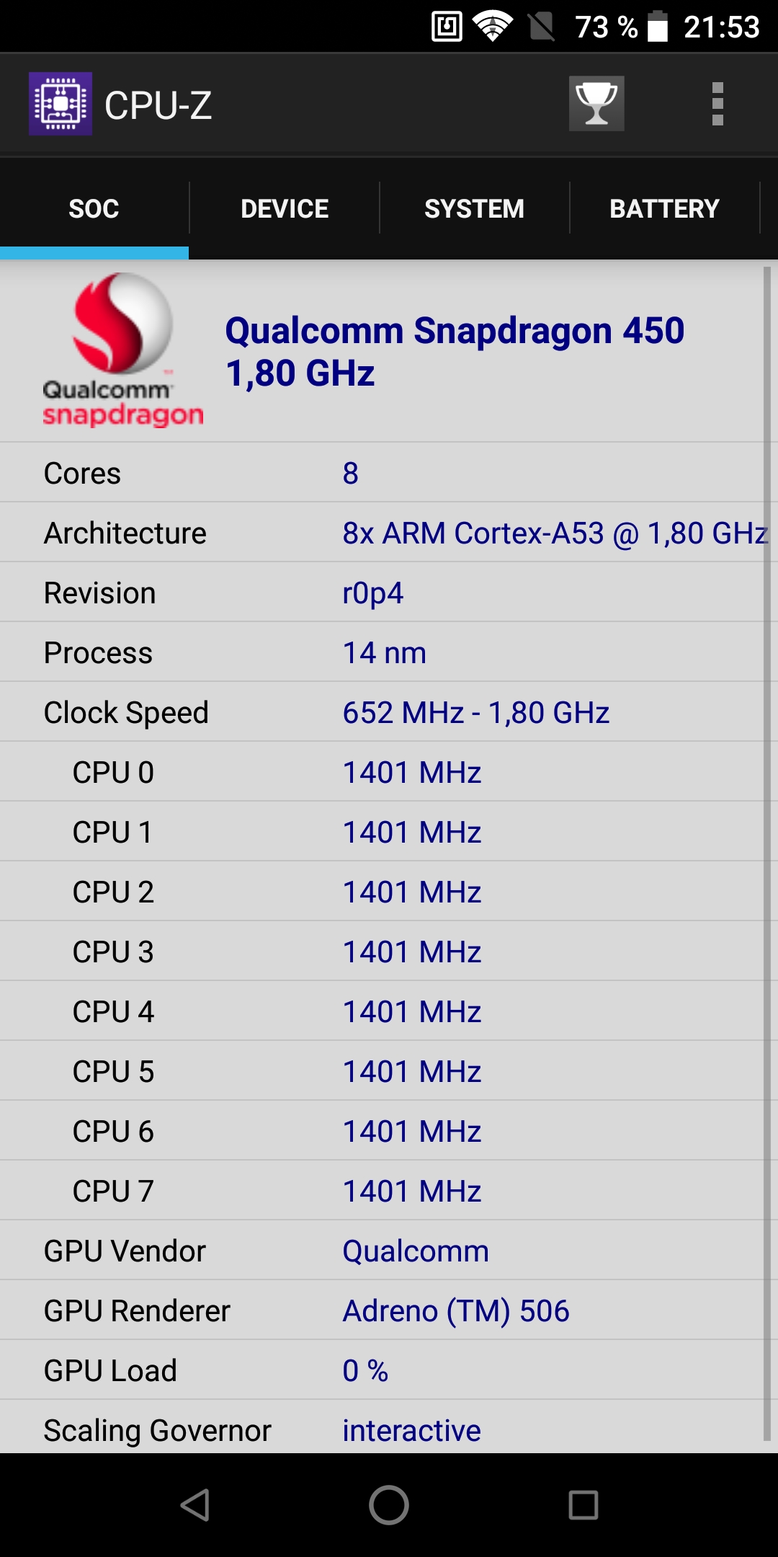Image resolution: width=778 pixels, height=1557 pixels.
Task: Switch to the DEVICE tab
Action: (285, 208)
